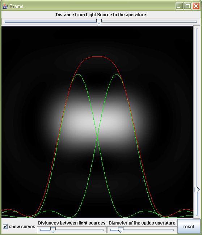Click the top light source distance slider thumb

pyautogui.click(x=99, y=22)
